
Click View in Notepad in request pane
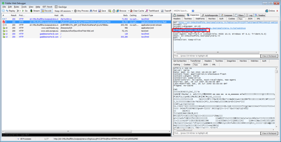(269, 56)
